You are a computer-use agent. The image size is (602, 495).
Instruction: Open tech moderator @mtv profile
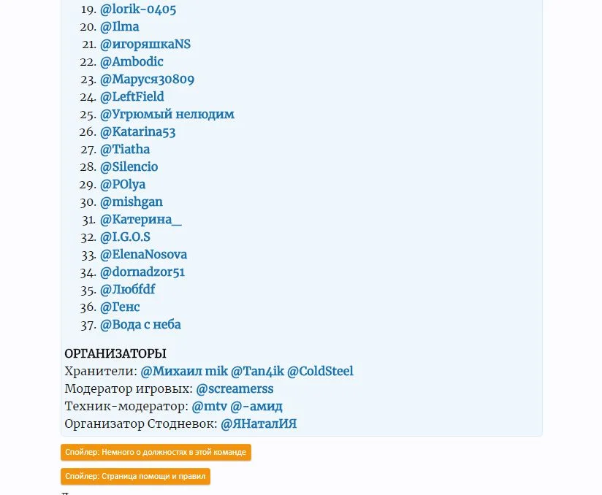(x=209, y=406)
